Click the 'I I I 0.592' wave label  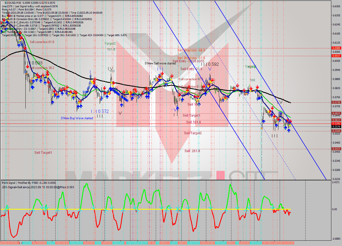(210, 64)
